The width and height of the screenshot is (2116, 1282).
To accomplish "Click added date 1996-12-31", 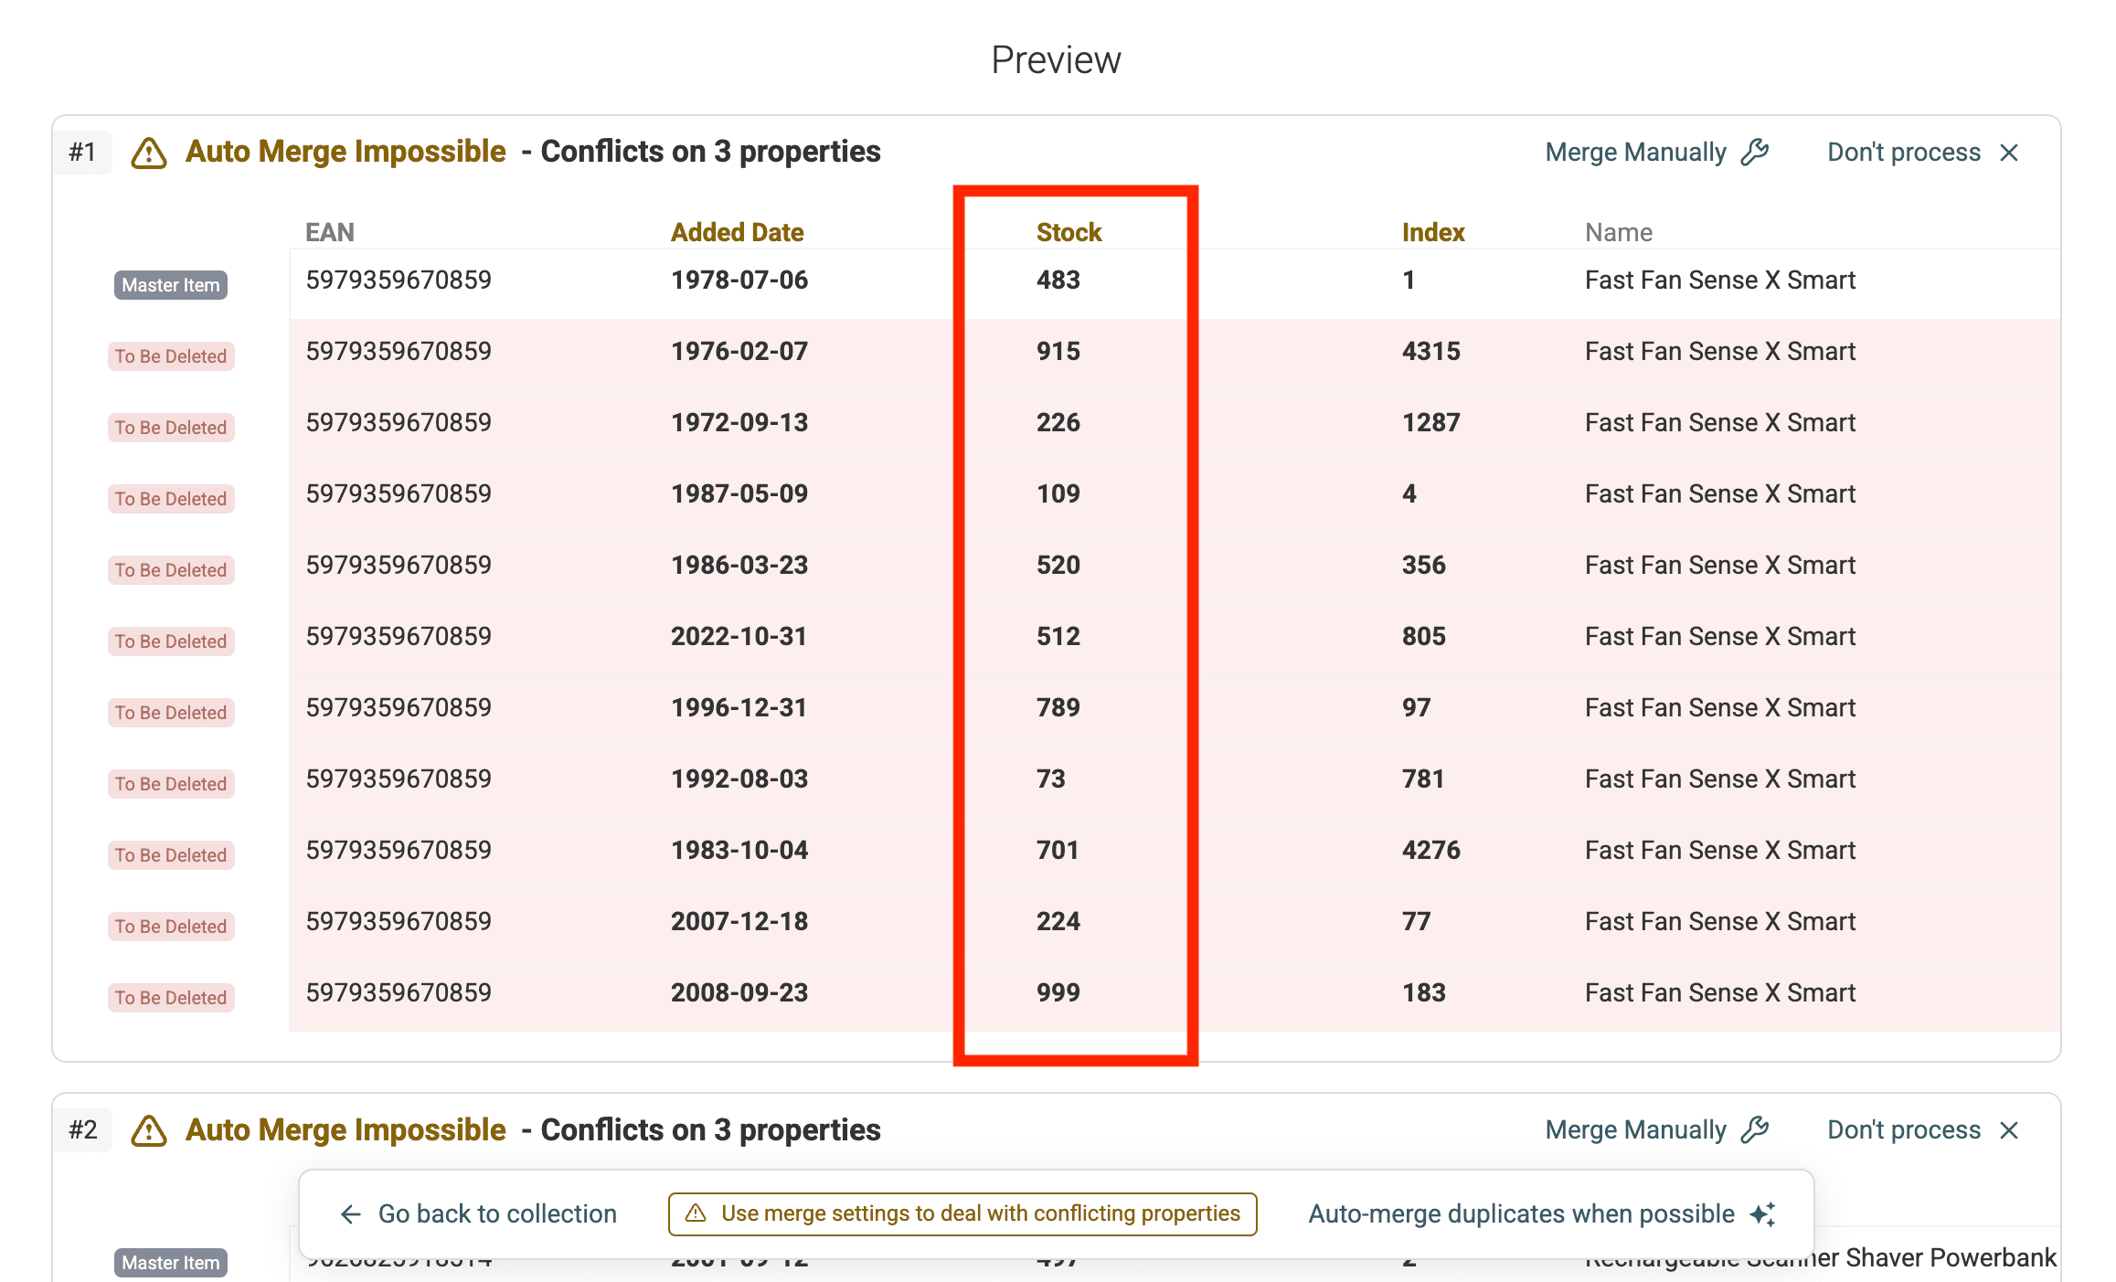I will coord(739,707).
